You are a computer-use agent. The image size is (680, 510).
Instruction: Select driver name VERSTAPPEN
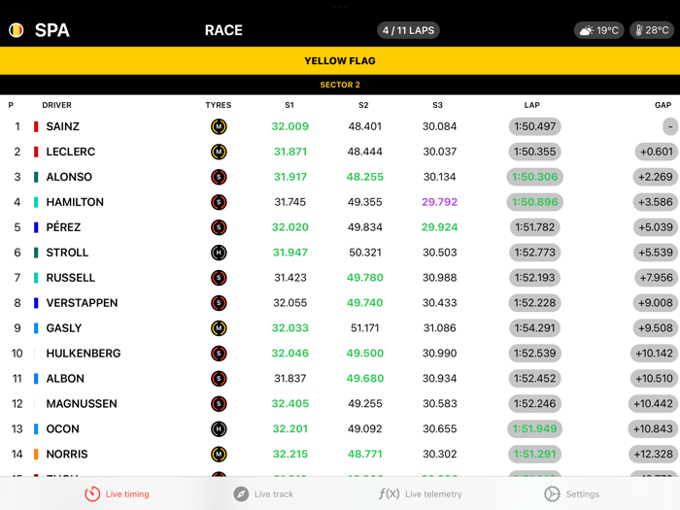click(82, 303)
